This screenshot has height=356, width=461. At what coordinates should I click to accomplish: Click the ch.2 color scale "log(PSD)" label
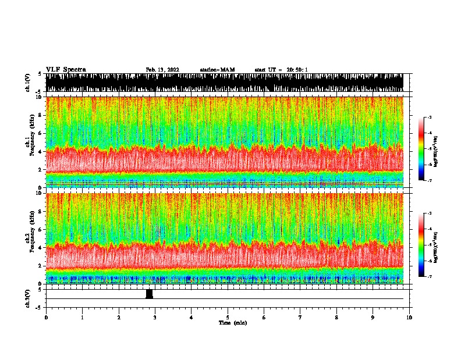coord(436,248)
